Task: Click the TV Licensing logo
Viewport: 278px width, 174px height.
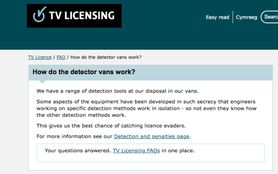Action: point(74,16)
